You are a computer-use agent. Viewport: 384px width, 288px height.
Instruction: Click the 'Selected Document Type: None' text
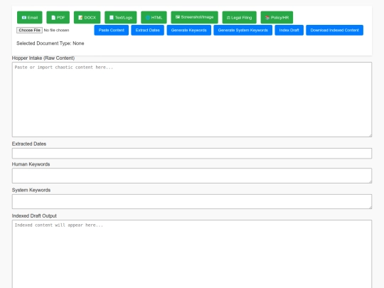[50, 43]
